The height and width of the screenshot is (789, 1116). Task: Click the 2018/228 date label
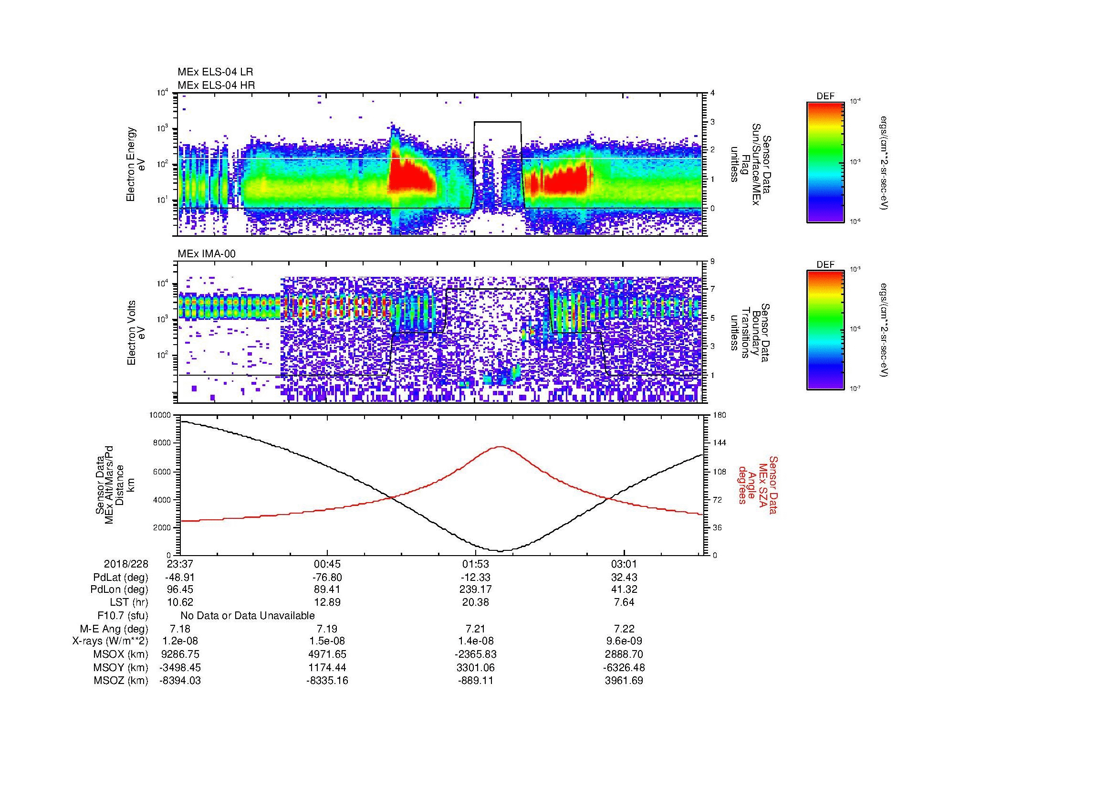126,564
